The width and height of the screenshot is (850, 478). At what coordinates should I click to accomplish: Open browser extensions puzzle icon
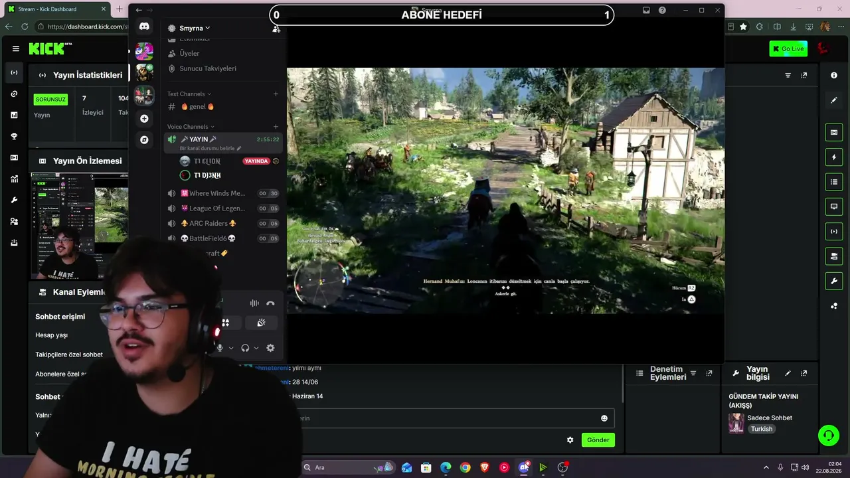click(x=760, y=27)
